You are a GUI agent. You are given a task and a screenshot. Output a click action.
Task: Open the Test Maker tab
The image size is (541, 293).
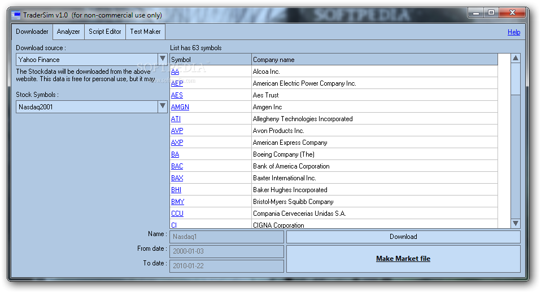click(145, 32)
